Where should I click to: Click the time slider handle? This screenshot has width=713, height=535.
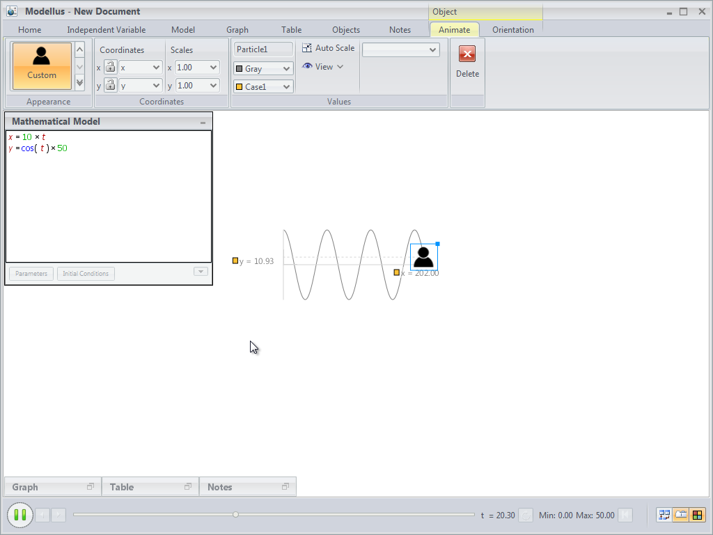235,515
